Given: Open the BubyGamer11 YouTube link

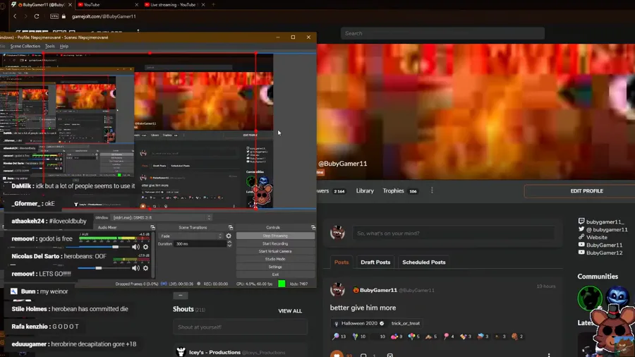Looking at the screenshot, I should (600, 245).
